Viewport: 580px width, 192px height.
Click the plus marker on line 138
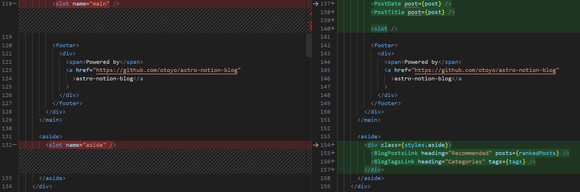coord(333,12)
